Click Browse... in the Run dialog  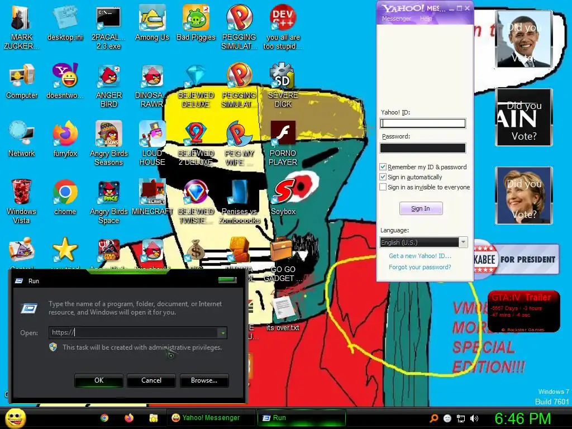[x=204, y=380]
